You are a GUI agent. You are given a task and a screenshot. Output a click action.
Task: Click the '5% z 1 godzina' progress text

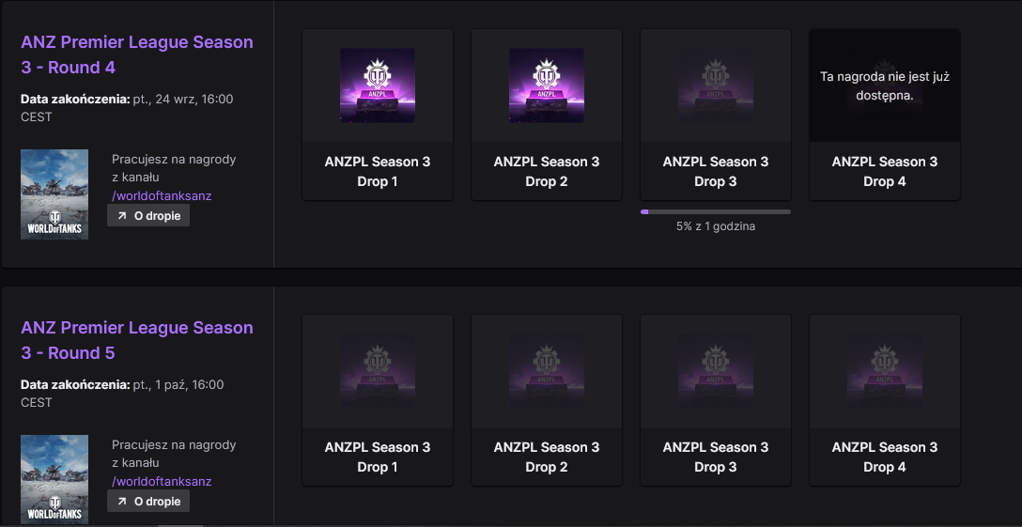[716, 227]
